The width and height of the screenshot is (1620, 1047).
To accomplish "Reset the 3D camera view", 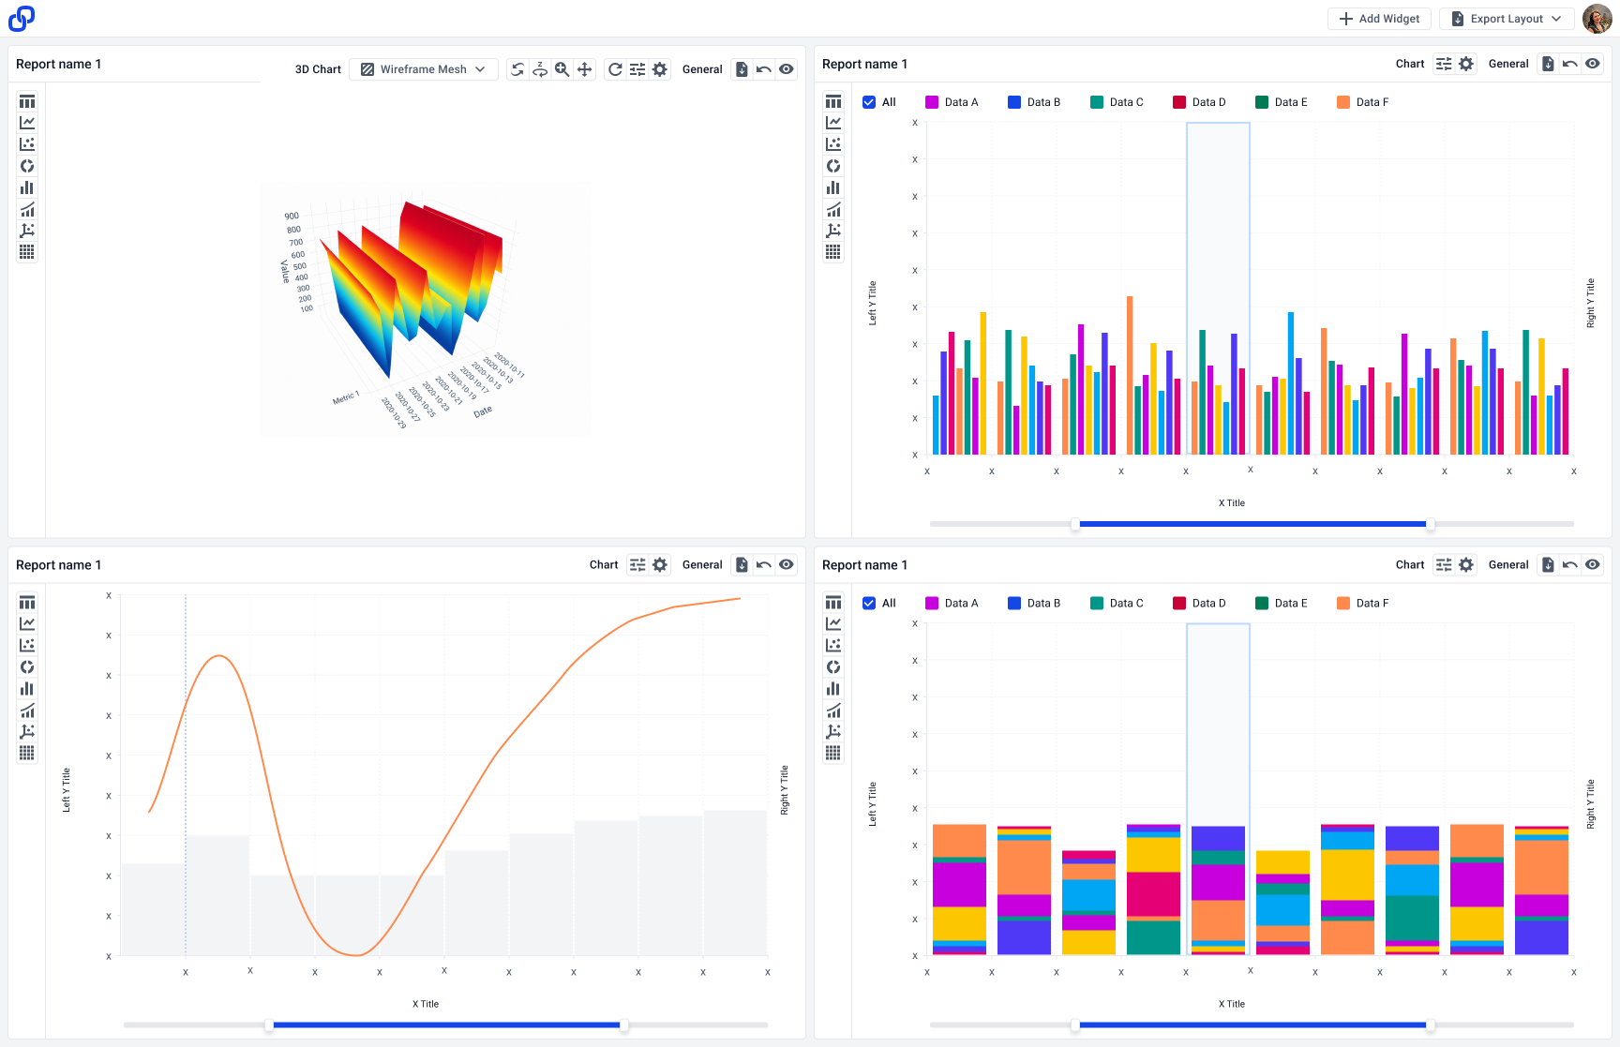I will click(x=615, y=69).
